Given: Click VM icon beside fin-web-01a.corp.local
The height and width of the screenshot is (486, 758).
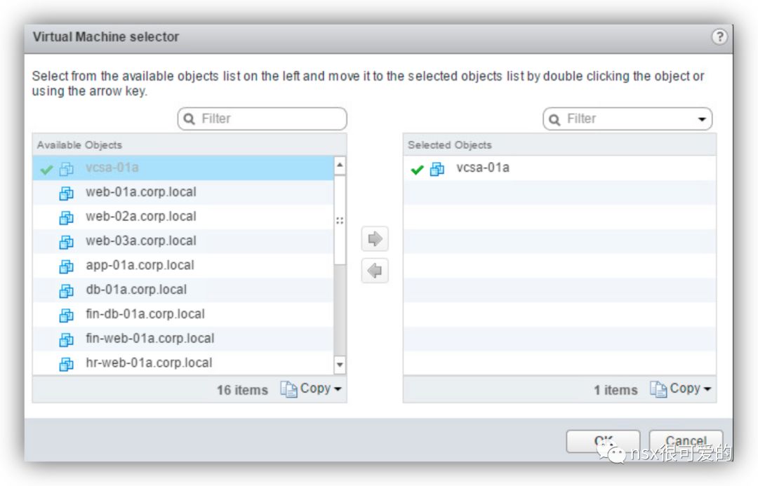Looking at the screenshot, I should (66, 339).
